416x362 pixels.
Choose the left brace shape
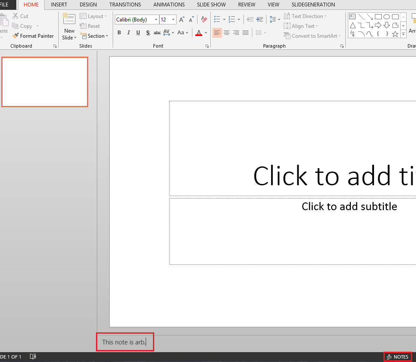pos(378,34)
